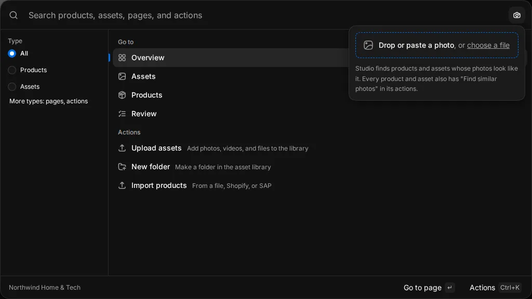Click the New folder plus icon
Viewport: 532px width, 299px height.
[x=122, y=167]
